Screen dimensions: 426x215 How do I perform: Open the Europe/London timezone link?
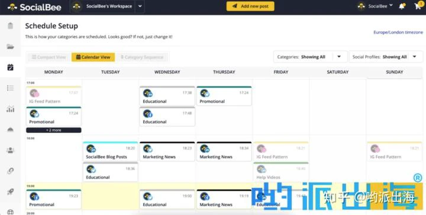[398, 32]
